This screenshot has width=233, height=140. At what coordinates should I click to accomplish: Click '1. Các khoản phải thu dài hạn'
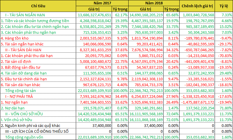[x=27, y=56]
